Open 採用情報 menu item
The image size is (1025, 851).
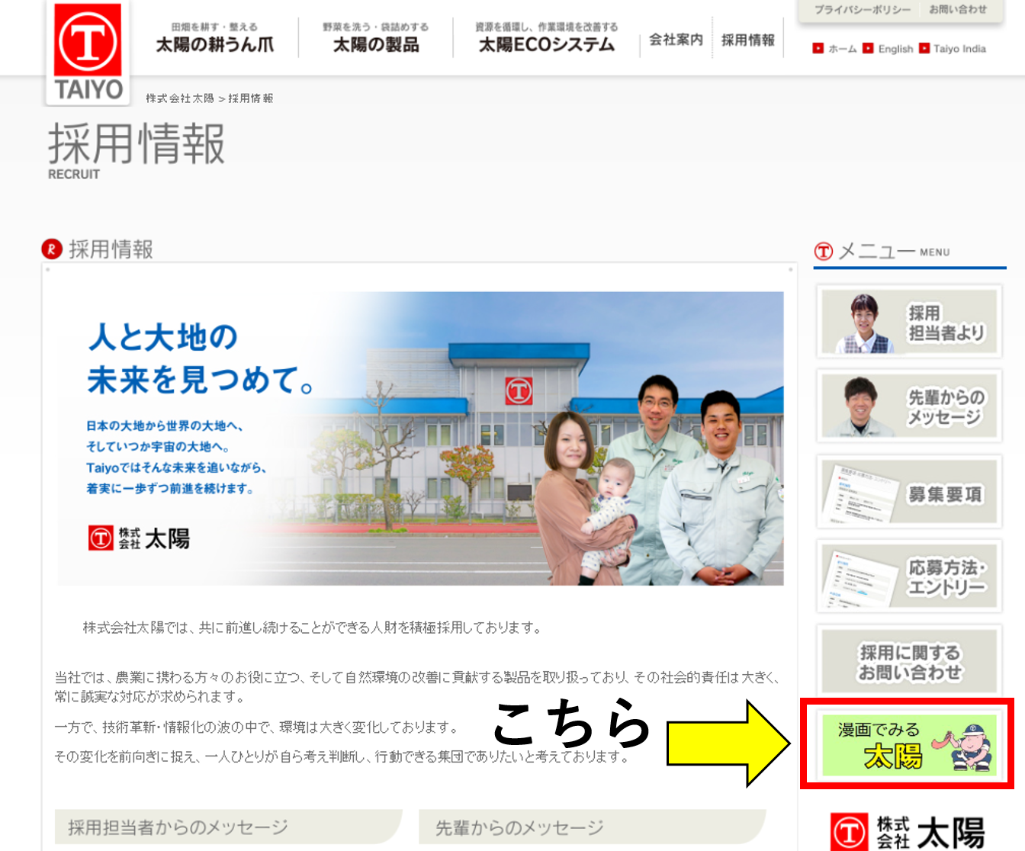click(748, 40)
